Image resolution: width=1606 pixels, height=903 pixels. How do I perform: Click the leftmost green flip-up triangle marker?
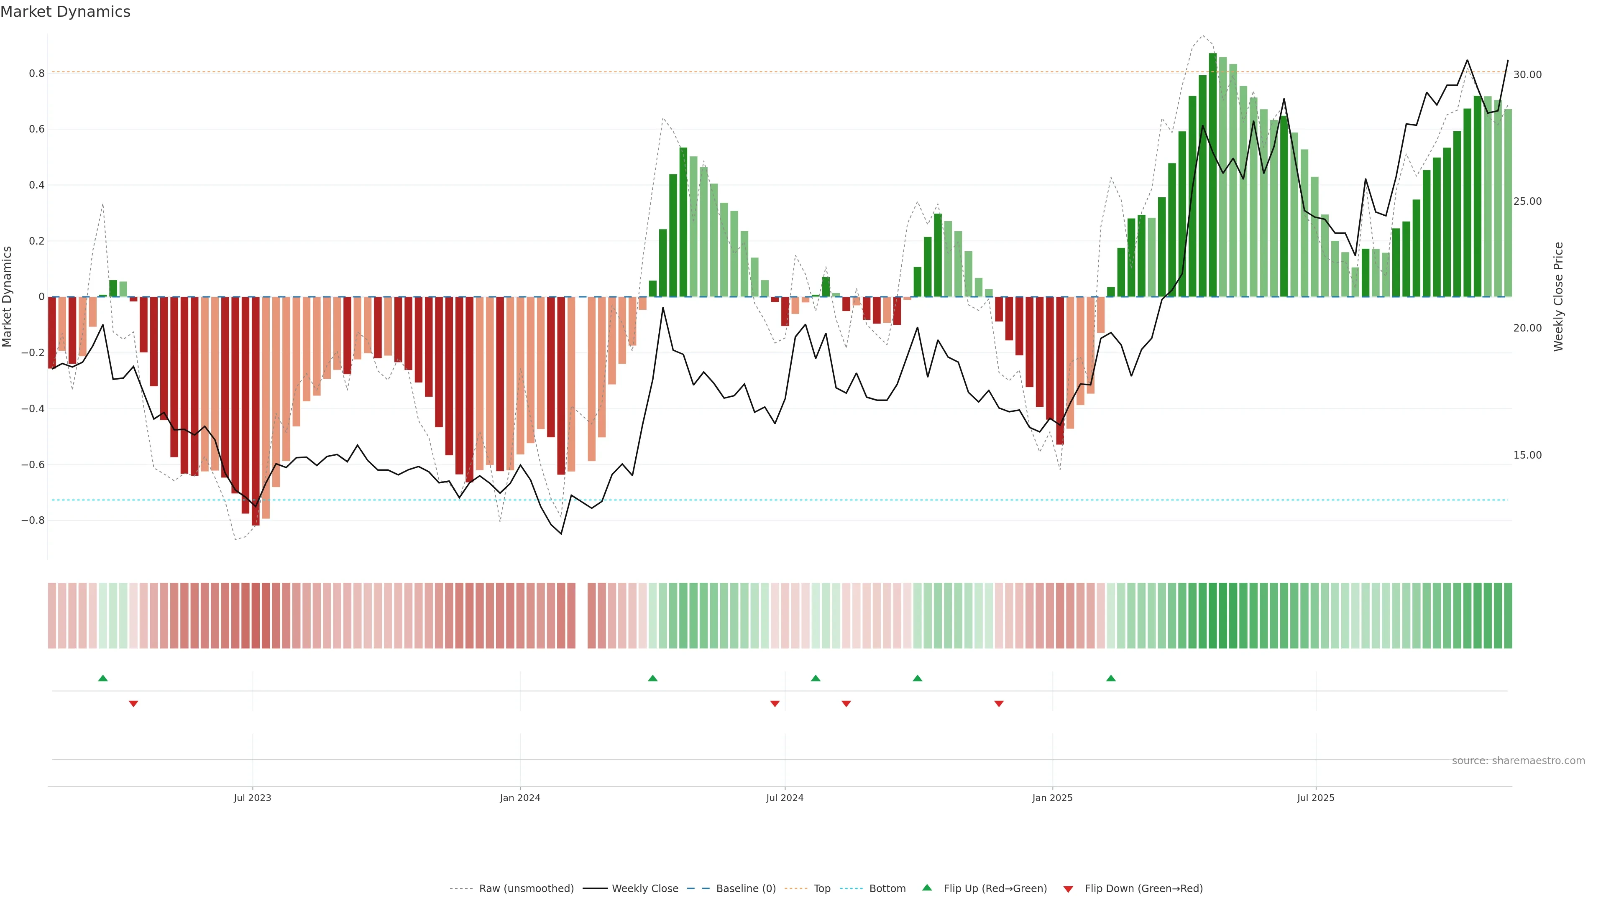103,678
